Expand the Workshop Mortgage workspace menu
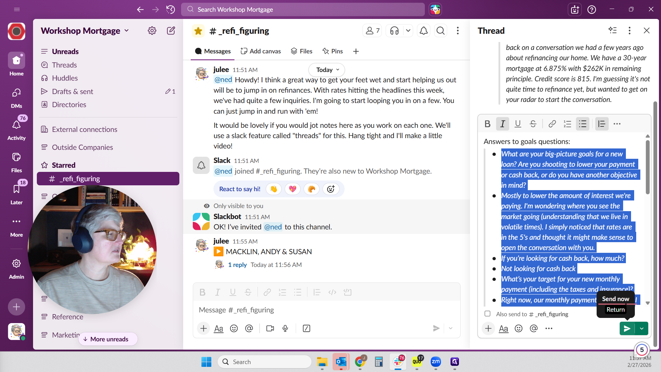 coord(85,31)
